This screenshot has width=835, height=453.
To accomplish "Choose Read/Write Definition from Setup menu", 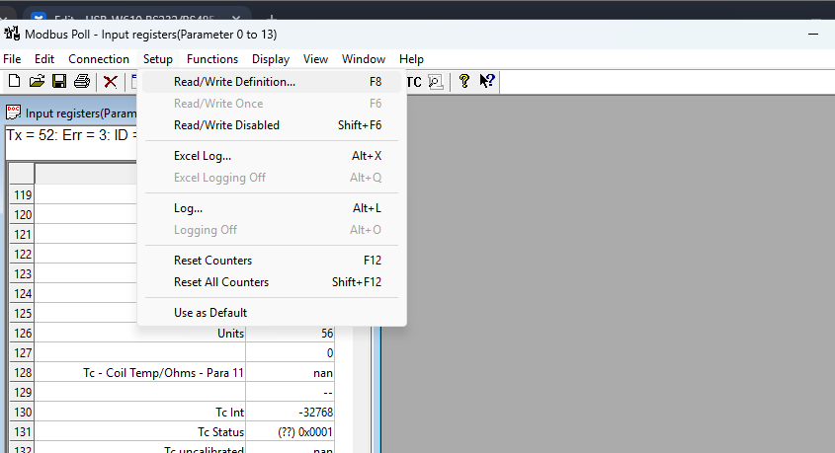I will [272, 82].
